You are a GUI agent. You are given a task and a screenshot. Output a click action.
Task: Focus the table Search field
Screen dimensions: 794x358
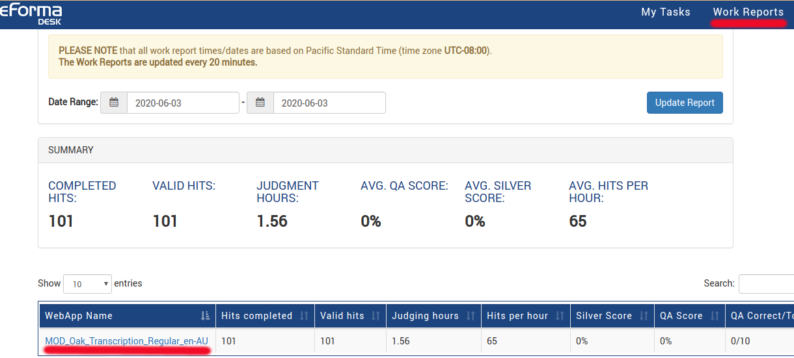pos(766,284)
